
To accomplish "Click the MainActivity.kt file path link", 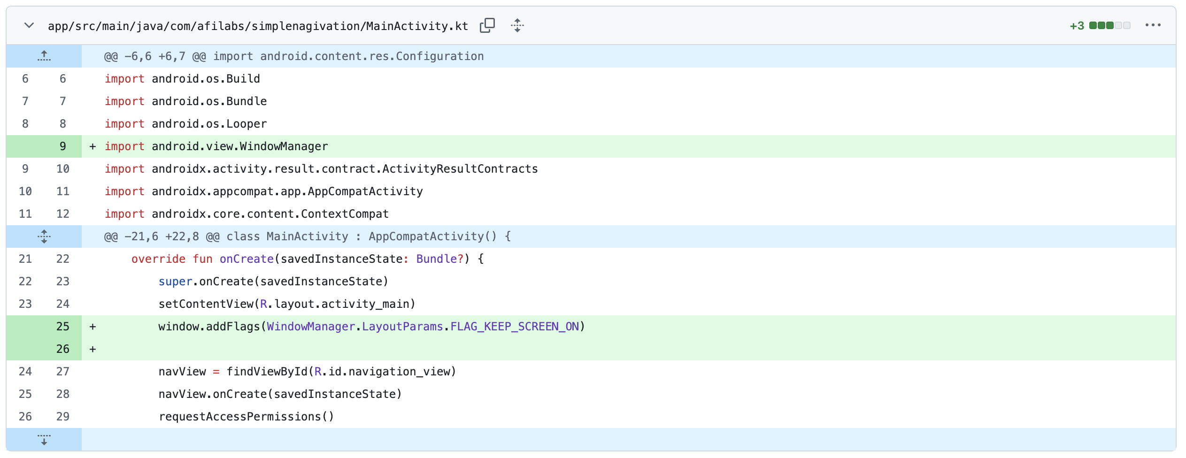I will [258, 26].
